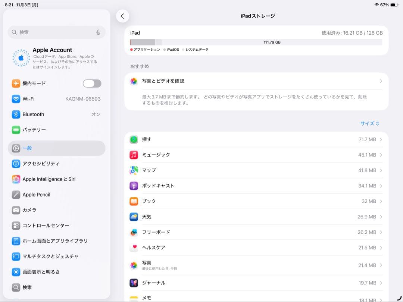Expand 写真とビデオを確認 recommendation
The height and width of the screenshot is (302, 403).
tap(257, 81)
